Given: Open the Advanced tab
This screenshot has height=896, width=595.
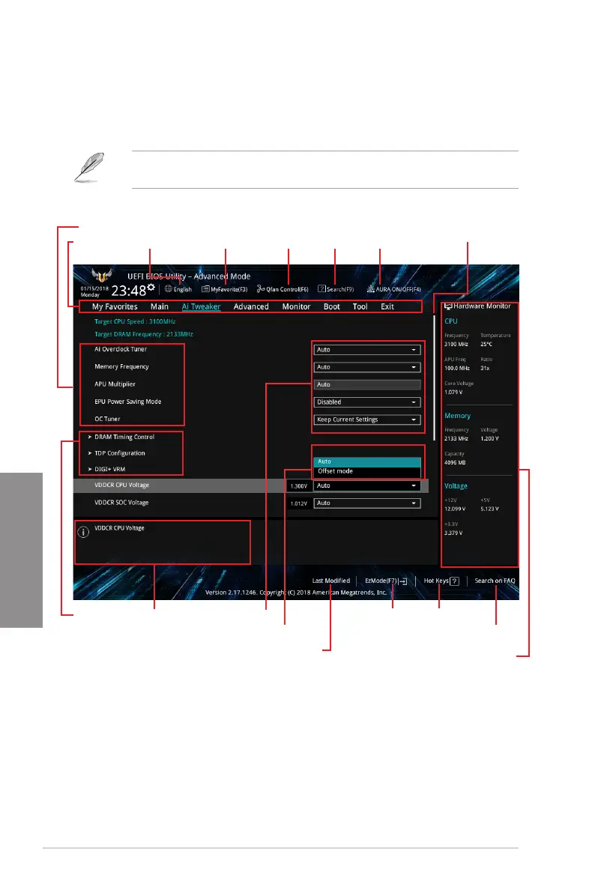Looking at the screenshot, I should 251,307.
